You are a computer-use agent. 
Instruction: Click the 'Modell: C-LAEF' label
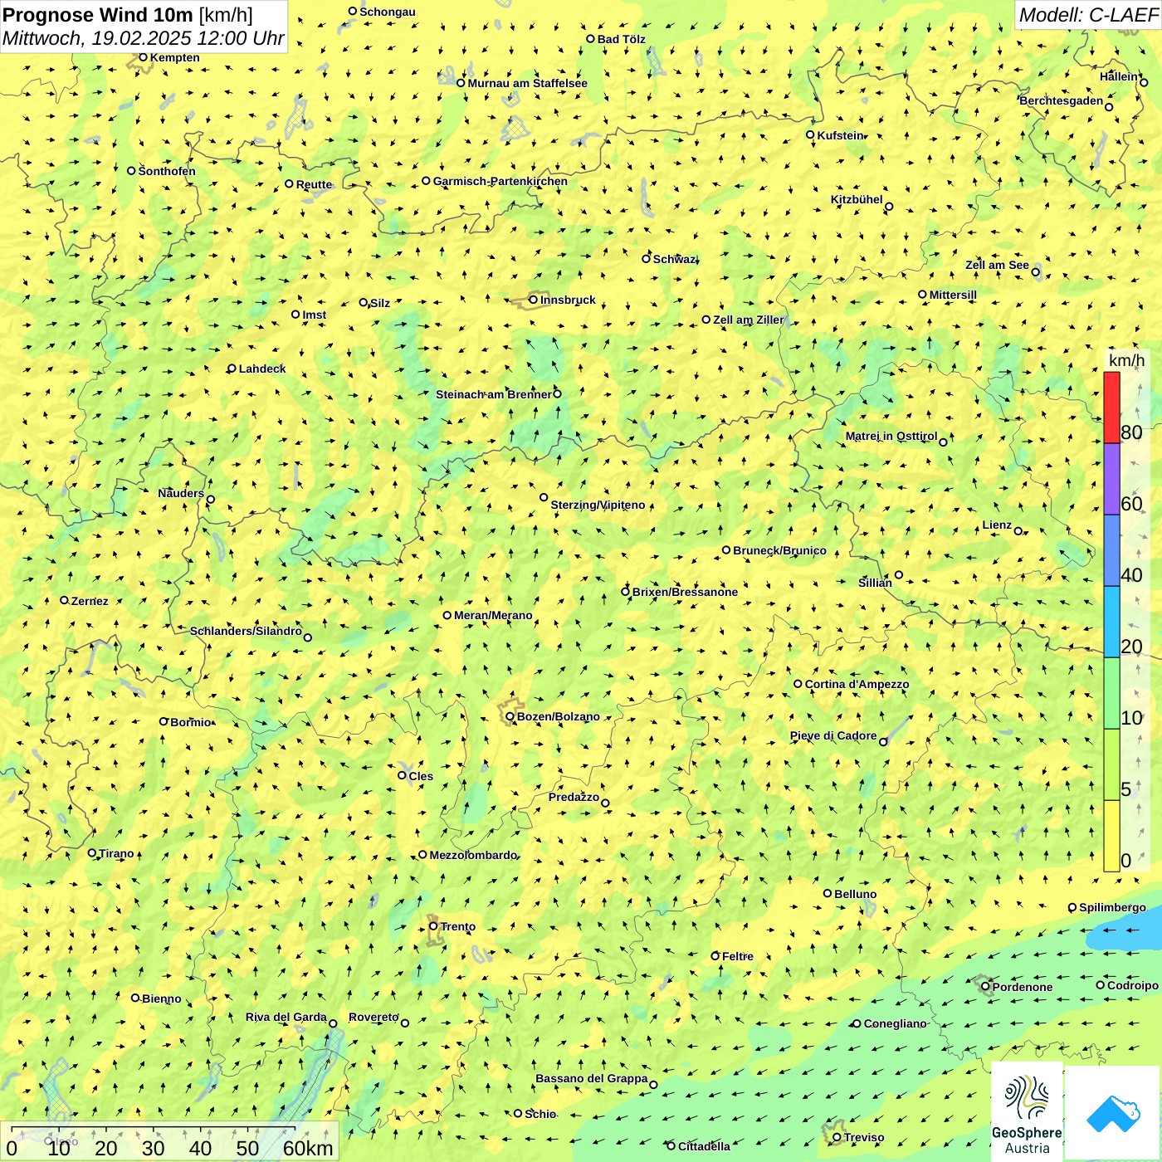point(1088,14)
